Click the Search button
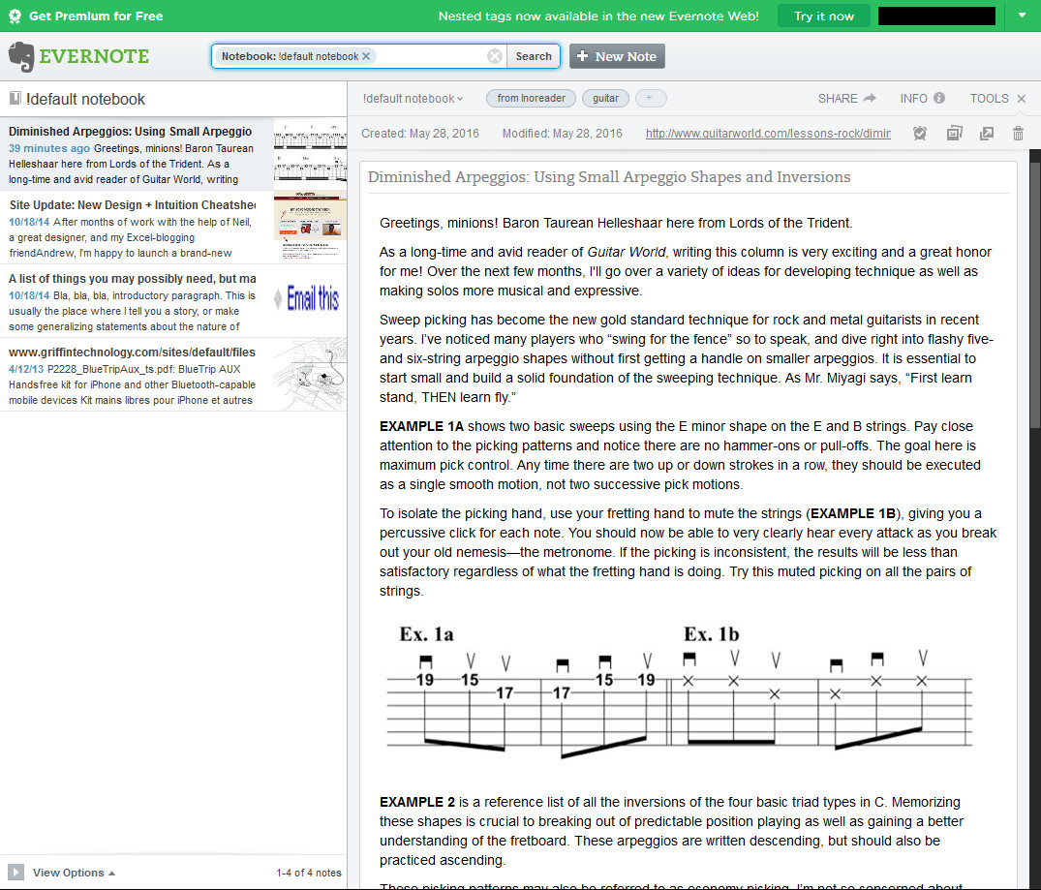The image size is (1041, 890). pyautogui.click(x=534, y=56)
